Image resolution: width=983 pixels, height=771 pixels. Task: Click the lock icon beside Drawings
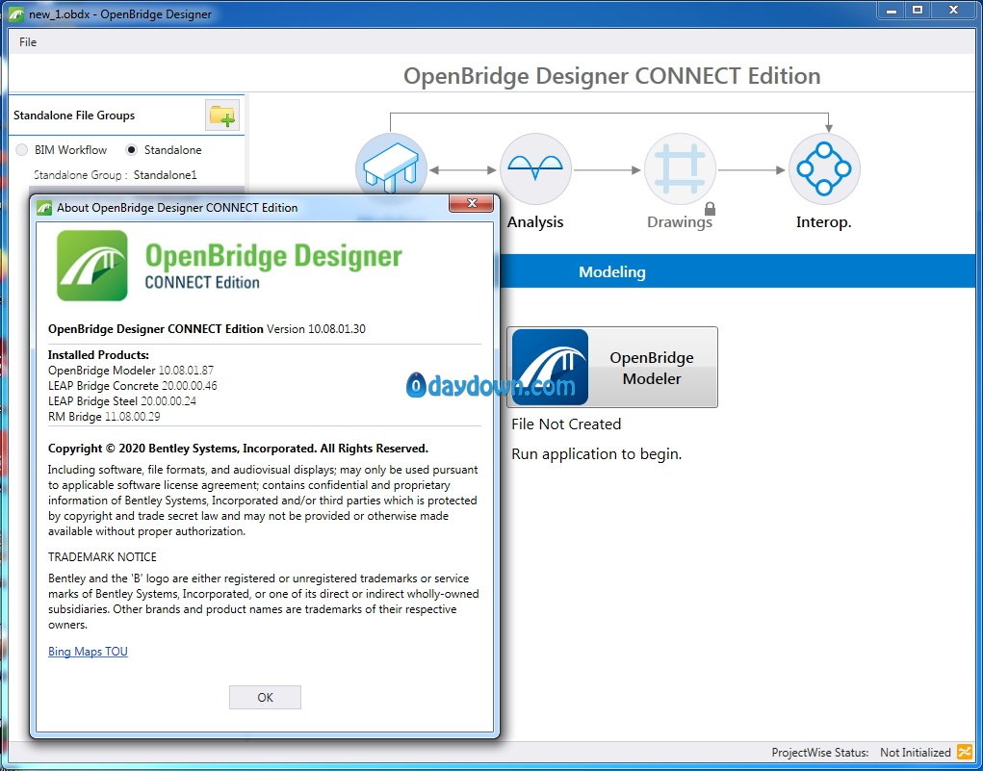[x=710, y=209]
